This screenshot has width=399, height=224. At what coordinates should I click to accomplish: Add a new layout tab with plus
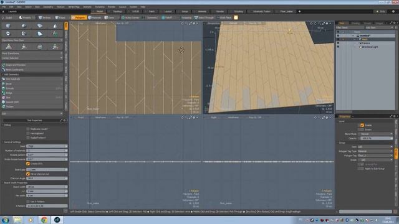[x=299, y=11]
